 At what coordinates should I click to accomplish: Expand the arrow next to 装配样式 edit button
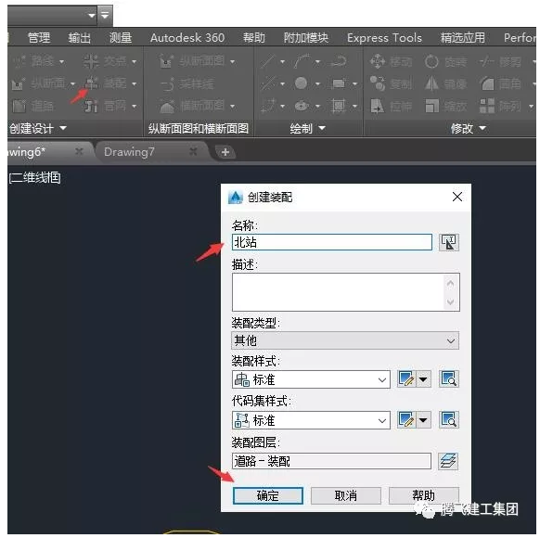pyautogui.click(x=423, y=379)
